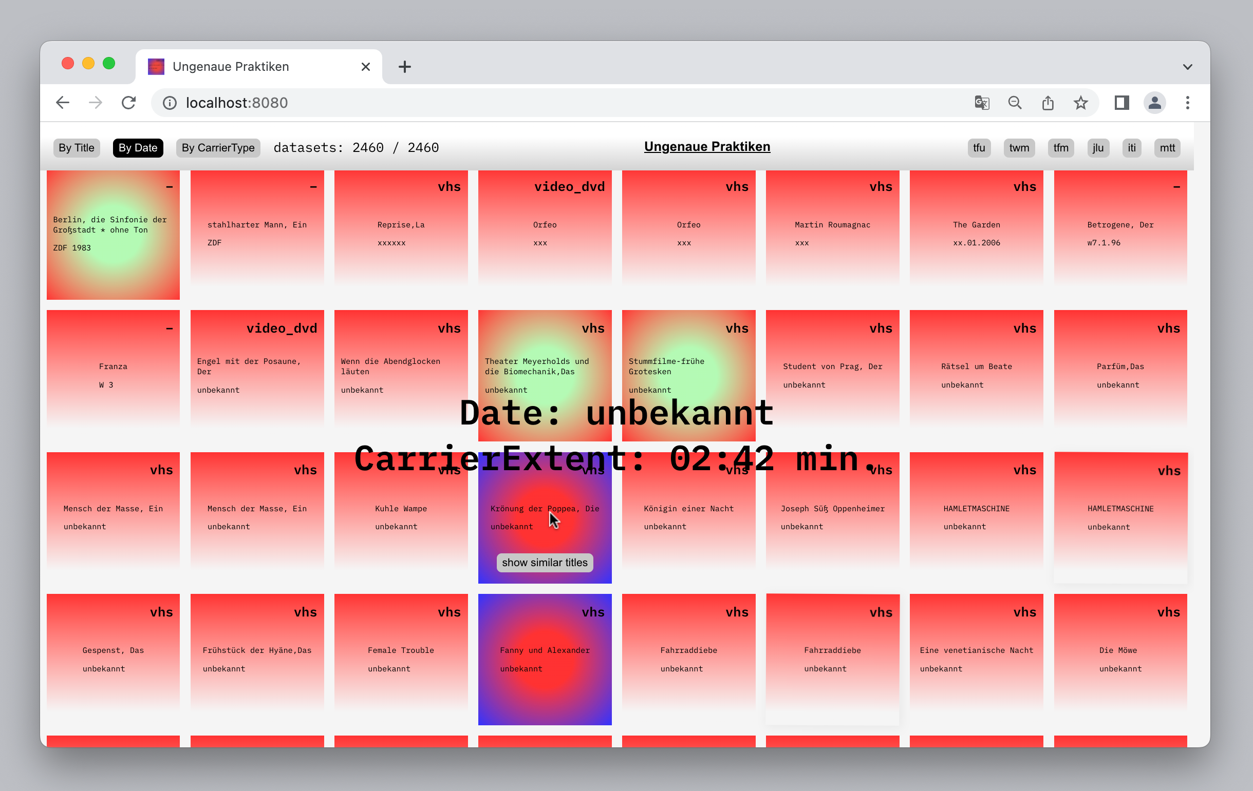Bookmark this page with the star
This screenshot has height=791, width=1253.
click(x=1081, y=103)
